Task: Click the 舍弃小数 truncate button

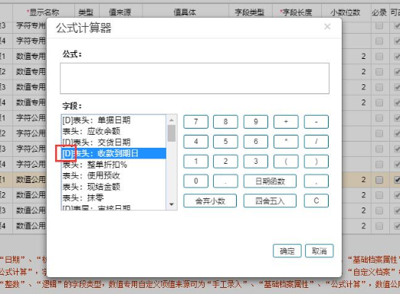Action: click(x=210, y=201)
